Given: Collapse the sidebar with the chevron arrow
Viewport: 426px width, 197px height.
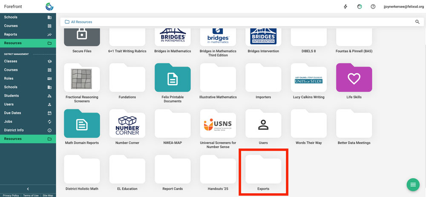Looking at the screenshot, I should (28, 189).
